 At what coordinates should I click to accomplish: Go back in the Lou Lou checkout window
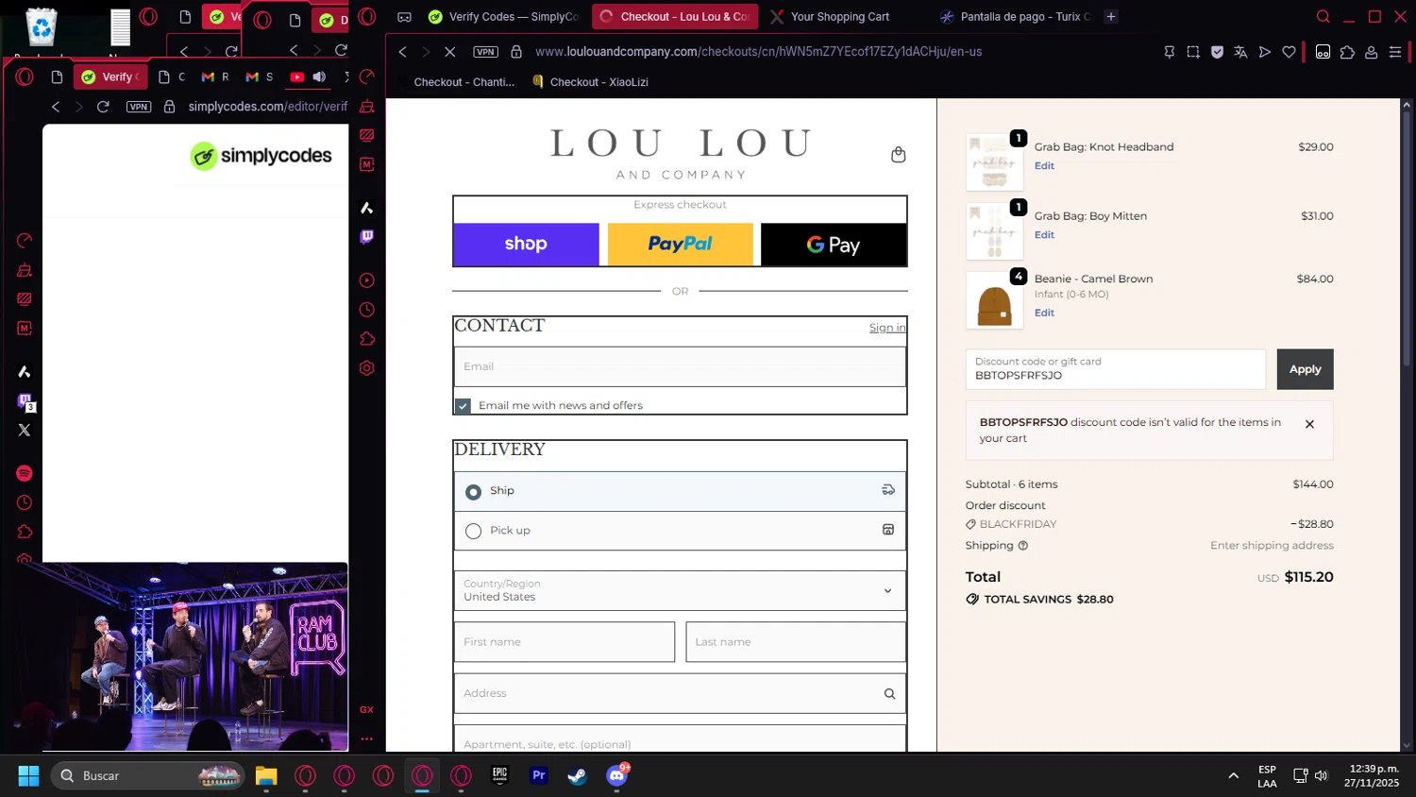(403, 52)
